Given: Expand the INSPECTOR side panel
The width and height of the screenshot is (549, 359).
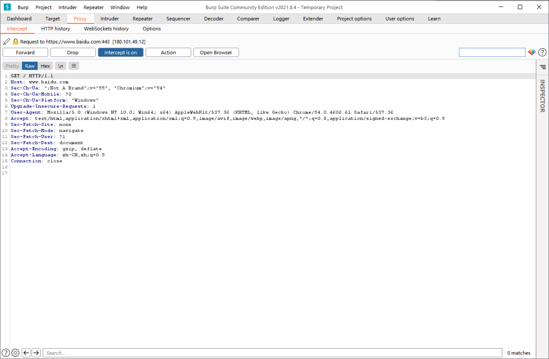Looking at the screenshot, I should point(542,96).
